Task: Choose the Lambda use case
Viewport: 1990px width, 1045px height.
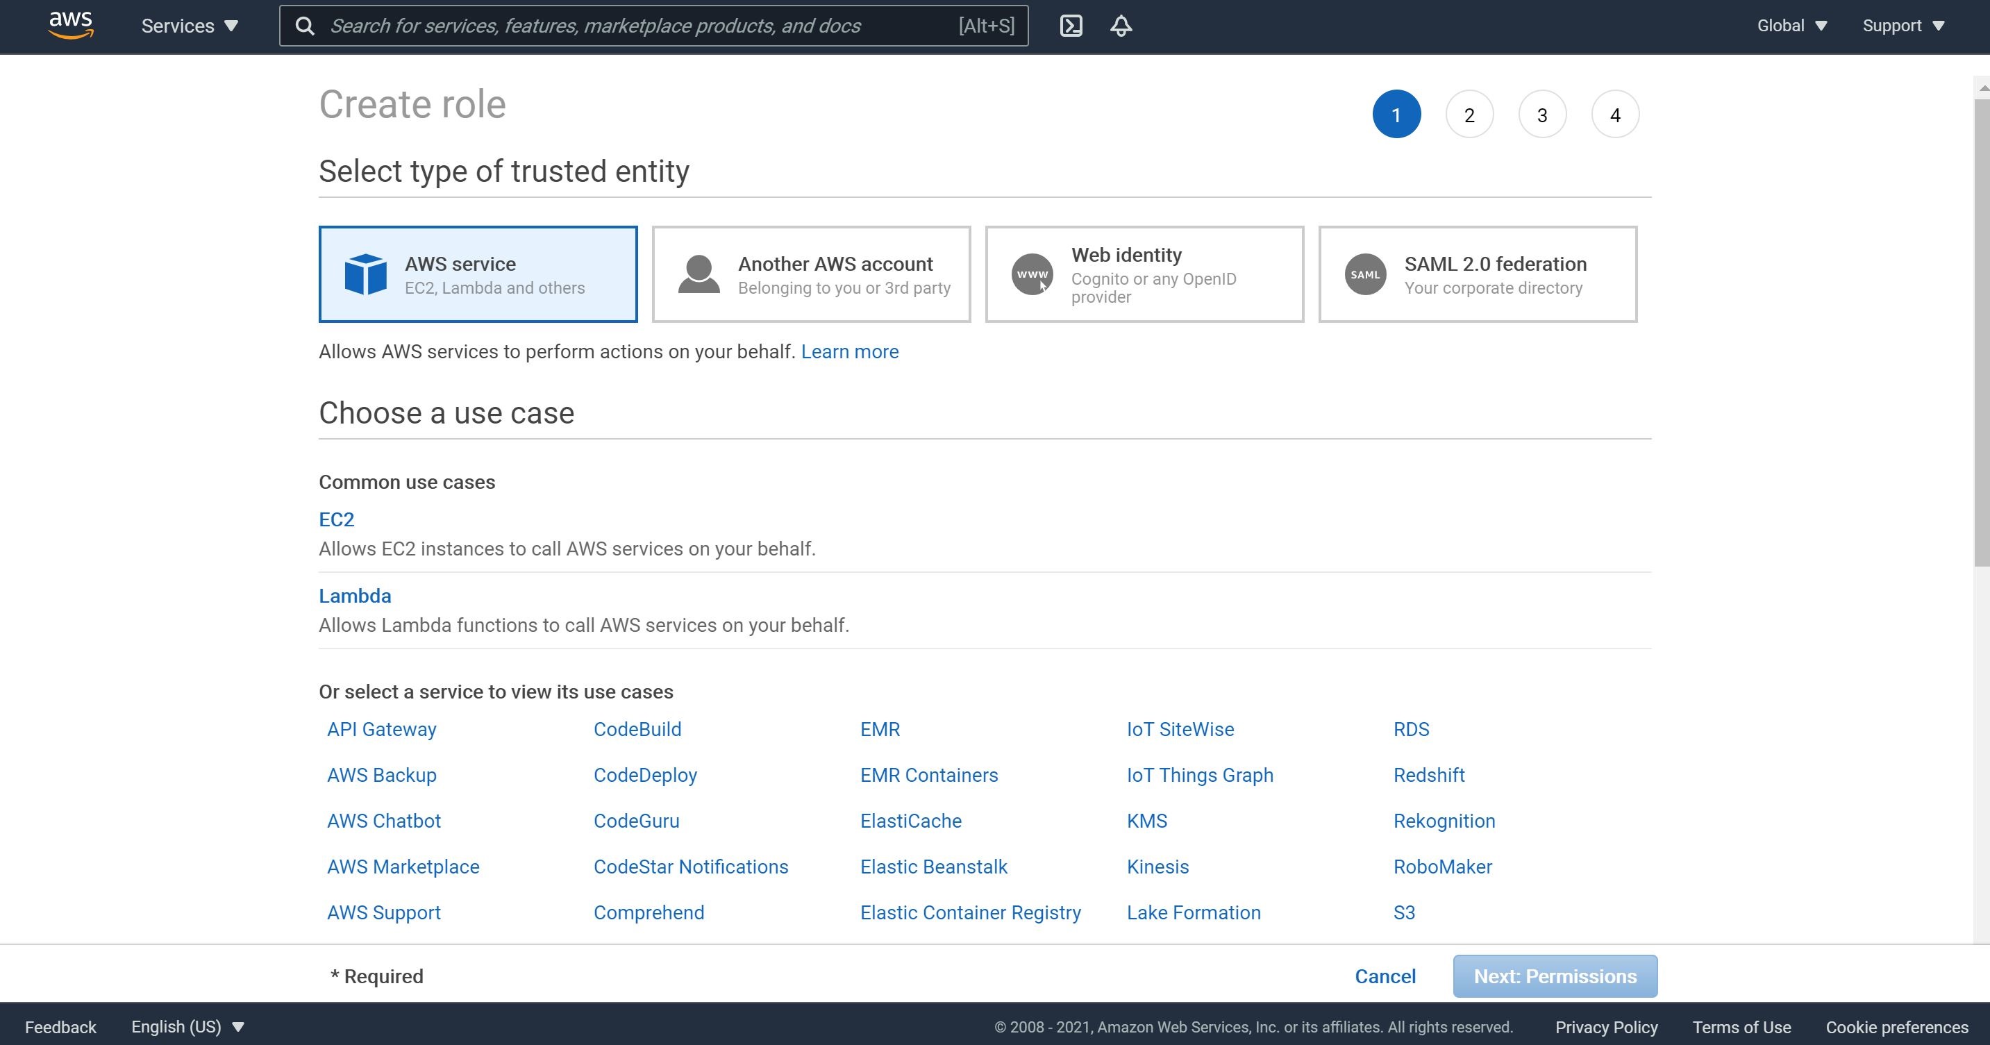Action: point(355,596)
